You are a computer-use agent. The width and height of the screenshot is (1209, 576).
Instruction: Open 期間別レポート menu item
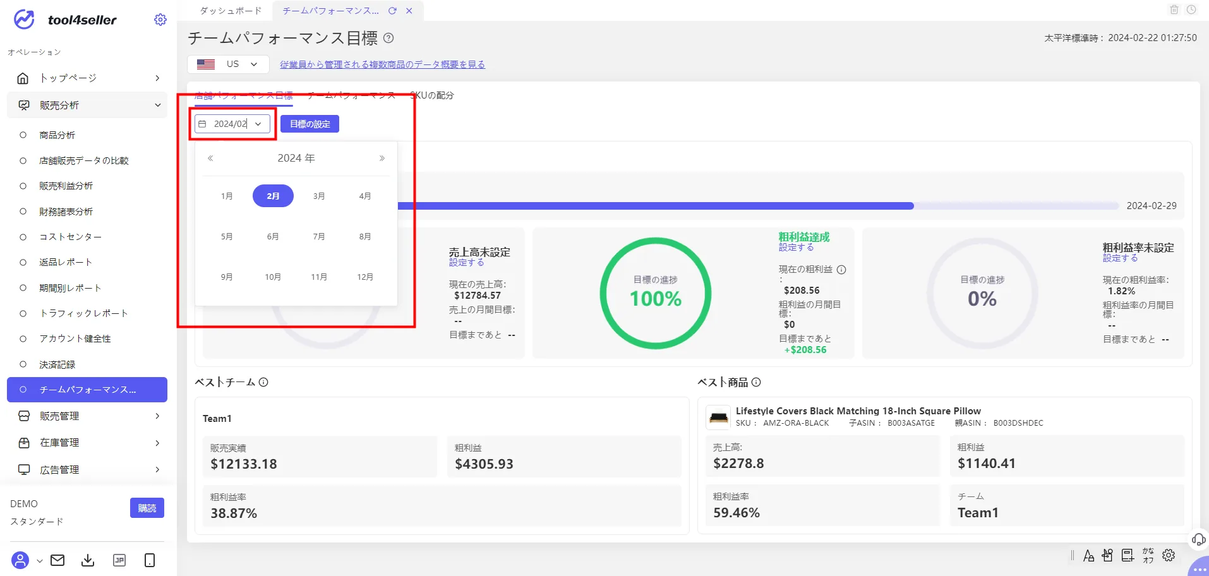click(70, 288)
